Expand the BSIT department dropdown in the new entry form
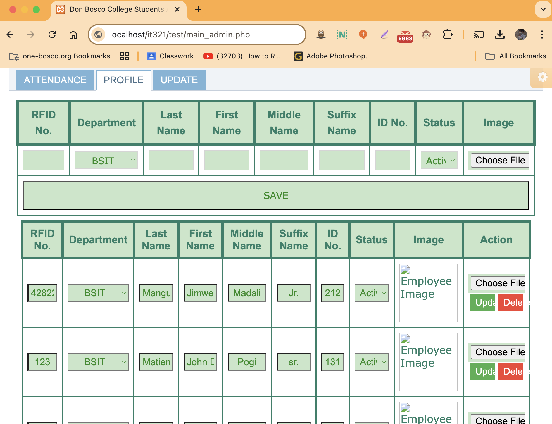Viewport: 552px width, 424px height. (x=106, y=161)
